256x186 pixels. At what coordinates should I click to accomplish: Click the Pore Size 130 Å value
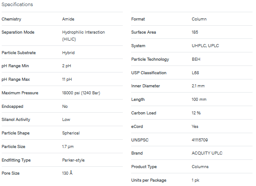(x=67, y=173)
